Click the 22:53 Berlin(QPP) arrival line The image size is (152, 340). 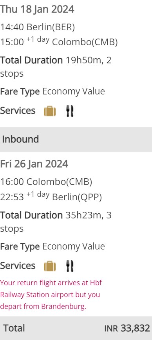pyautogui.click(x=51, y=196)
